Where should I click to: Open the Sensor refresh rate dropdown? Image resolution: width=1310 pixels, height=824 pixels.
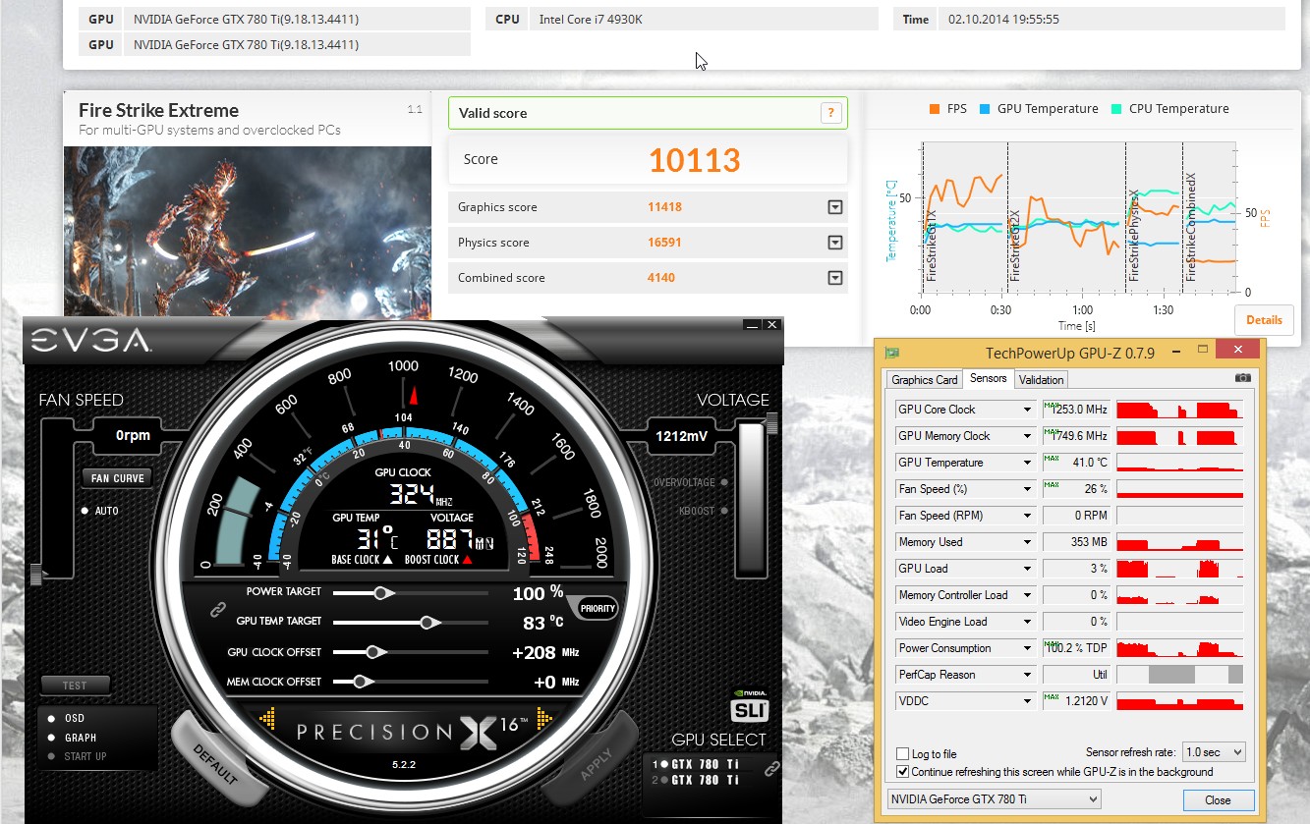(x=1214, y=752)
